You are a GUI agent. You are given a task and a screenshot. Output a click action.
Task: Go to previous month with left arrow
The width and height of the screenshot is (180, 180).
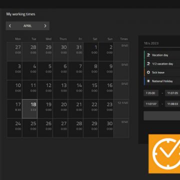pyautogui.click(x=10, y=26)
